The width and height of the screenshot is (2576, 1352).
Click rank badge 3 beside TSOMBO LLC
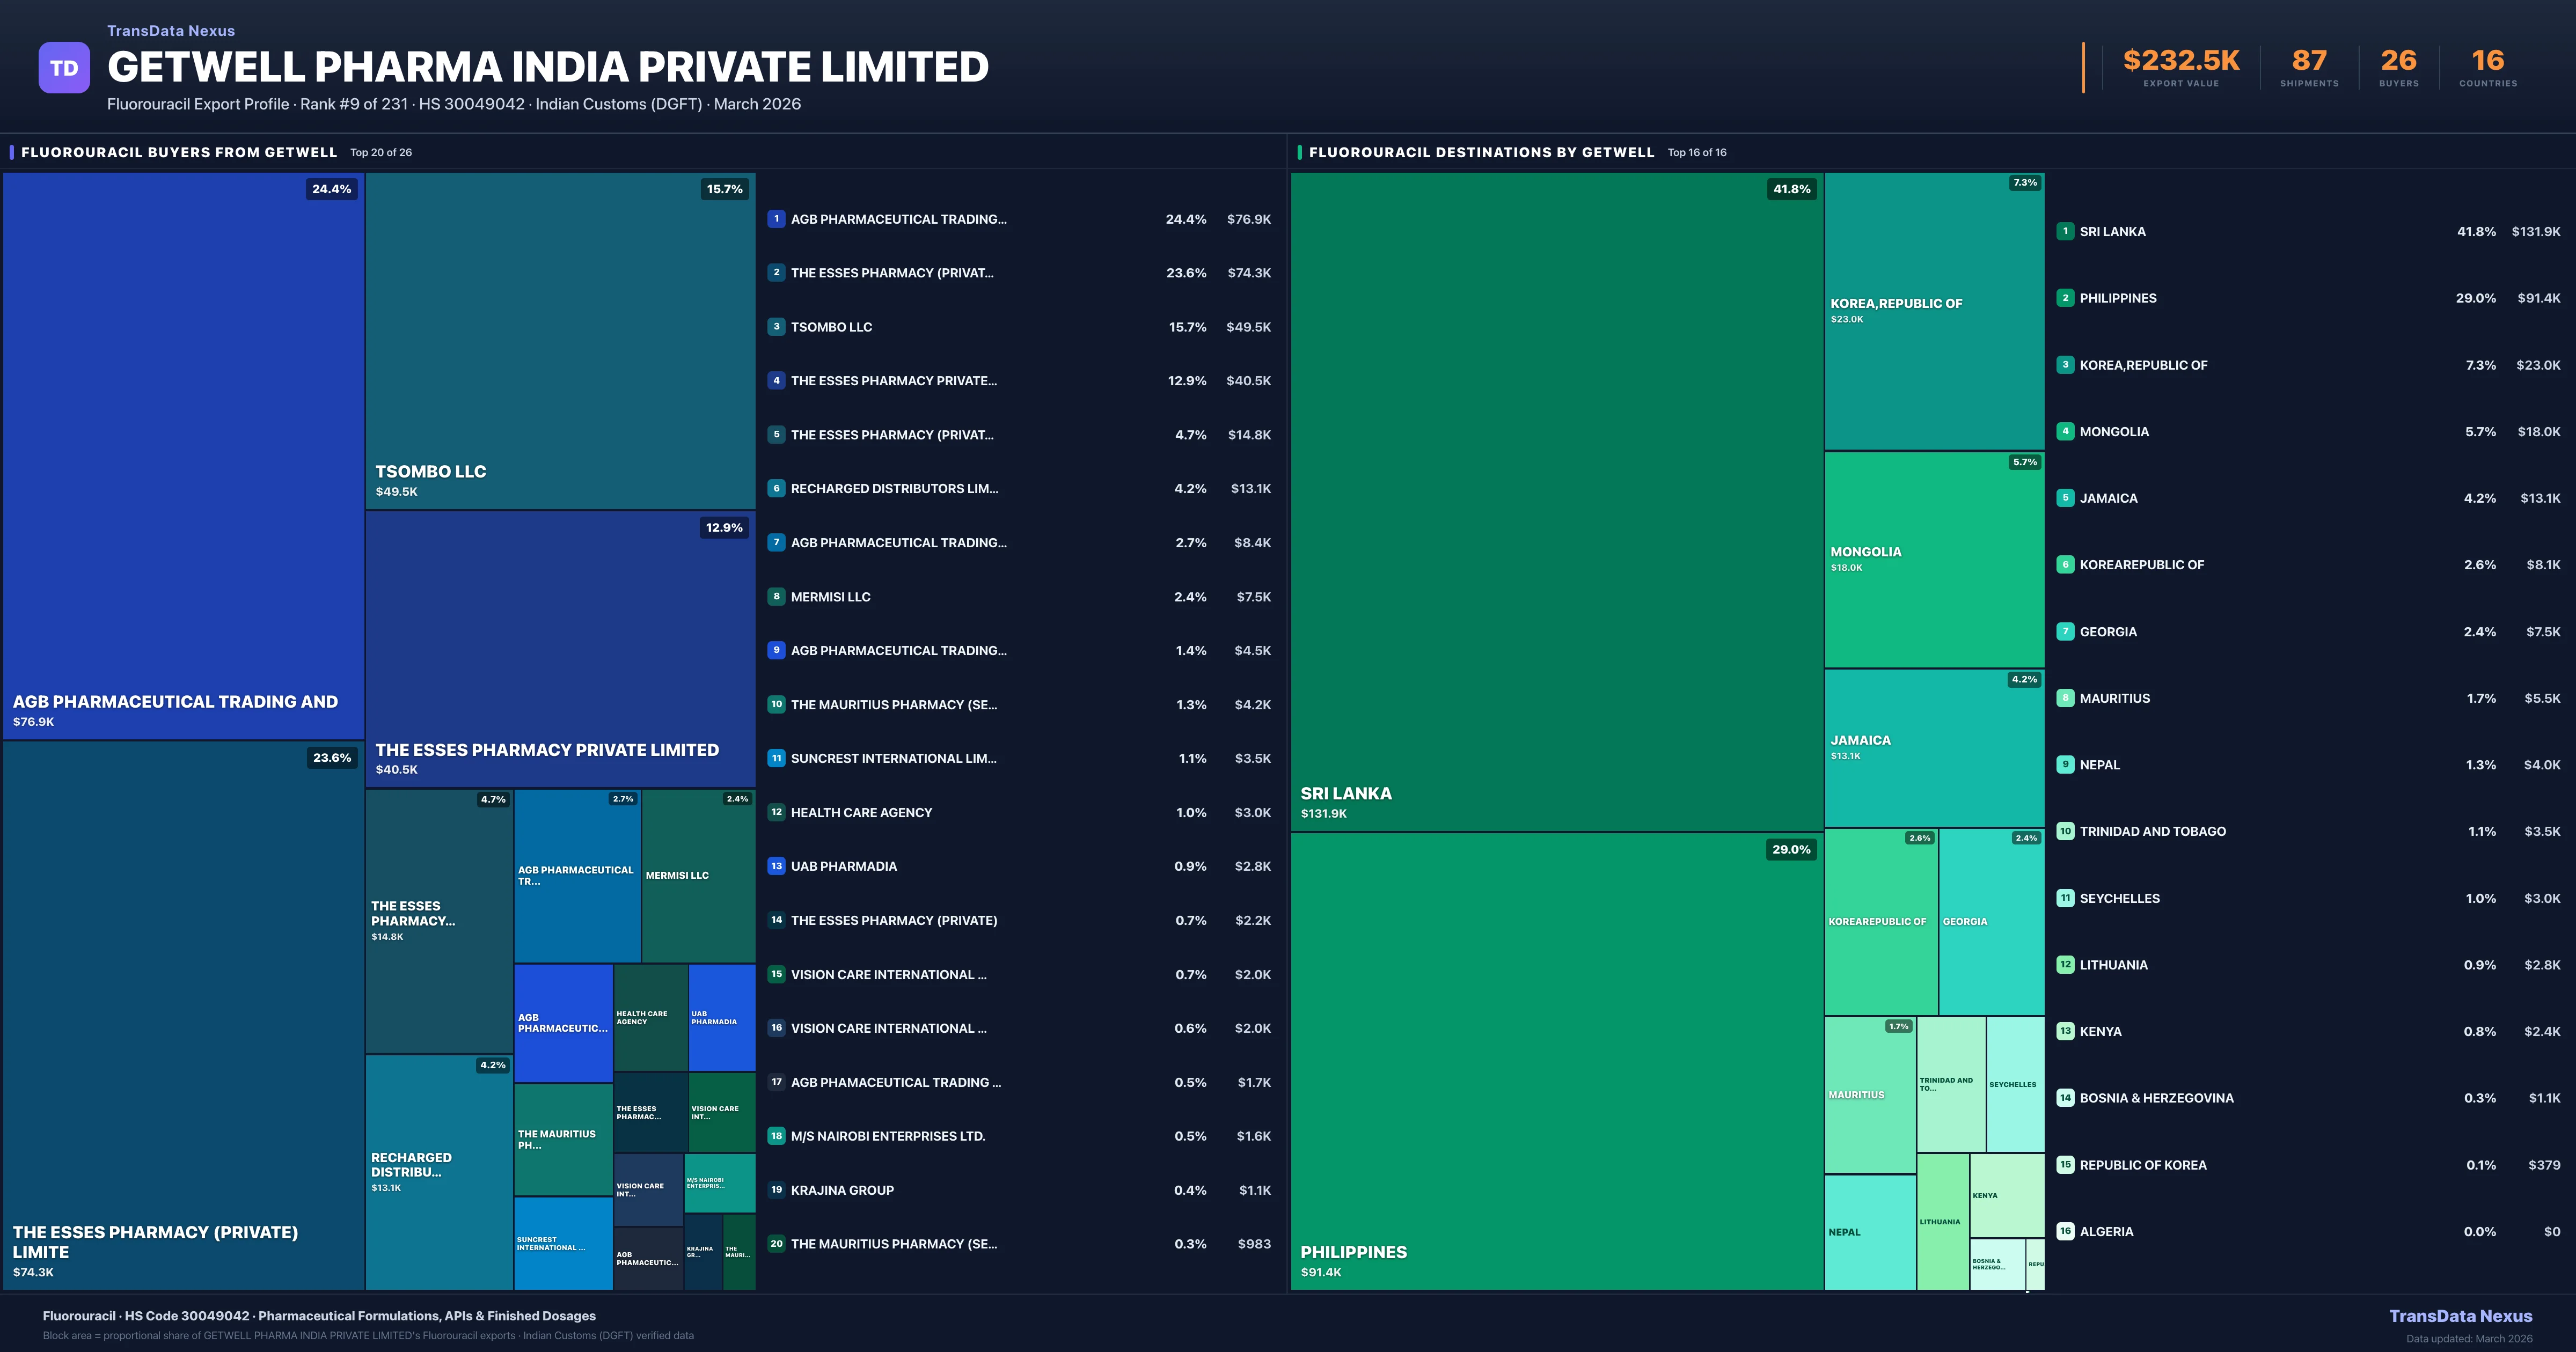[x=776, y=327]
